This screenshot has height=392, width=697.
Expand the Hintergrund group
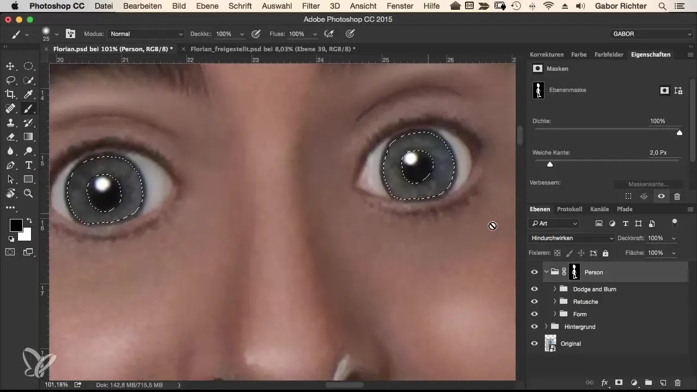pyautogui.click(x=546, y=327)
